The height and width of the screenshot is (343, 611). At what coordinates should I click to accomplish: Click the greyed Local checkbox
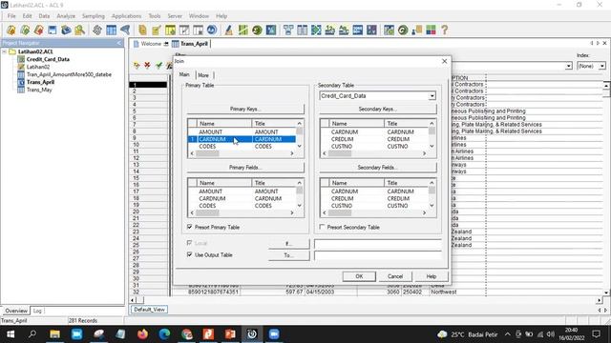190,243
